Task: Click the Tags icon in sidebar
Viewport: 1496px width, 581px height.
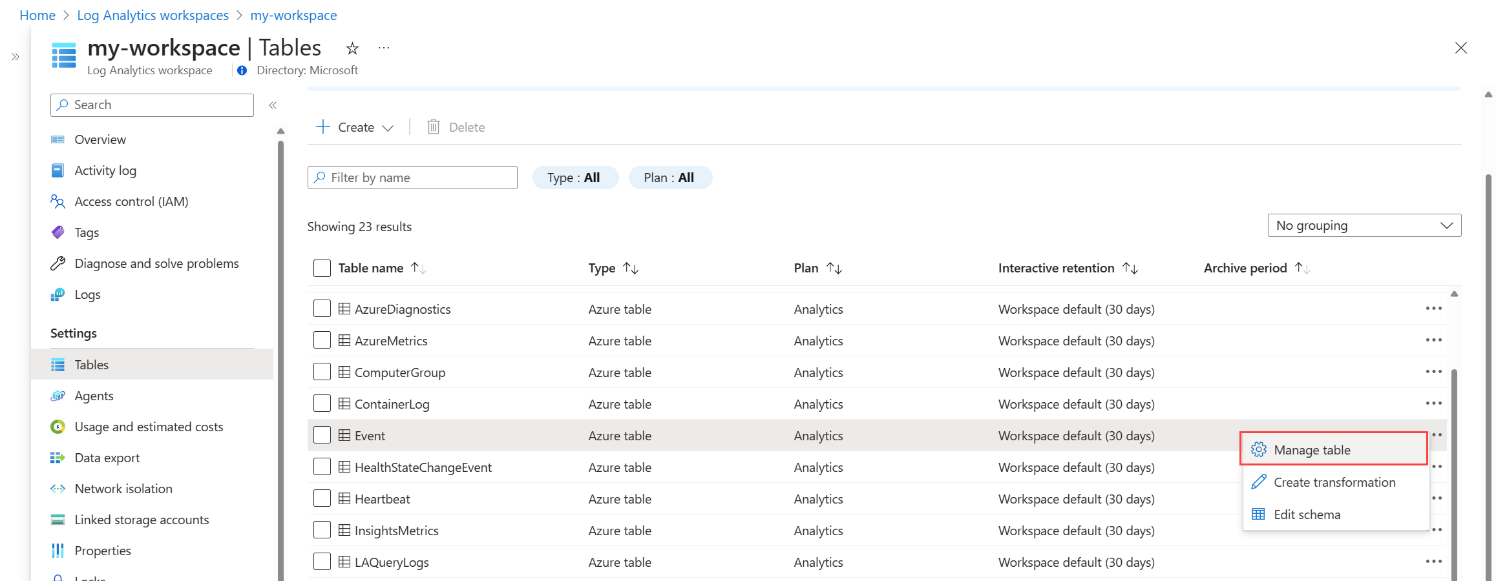Action: [58, 232]
